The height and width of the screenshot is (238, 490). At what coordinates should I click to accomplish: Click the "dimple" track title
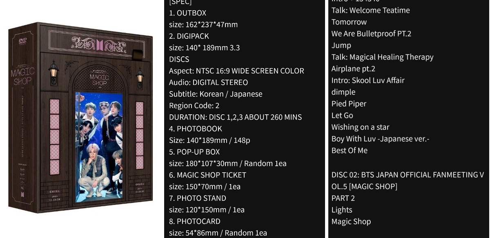click(343, 92)
